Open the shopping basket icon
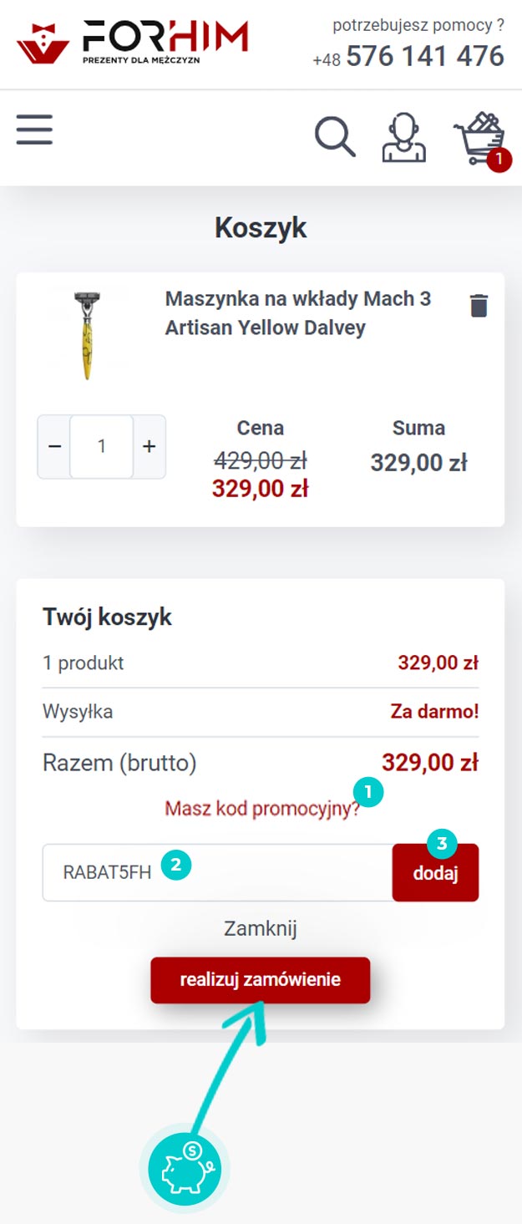 (478, 135)
